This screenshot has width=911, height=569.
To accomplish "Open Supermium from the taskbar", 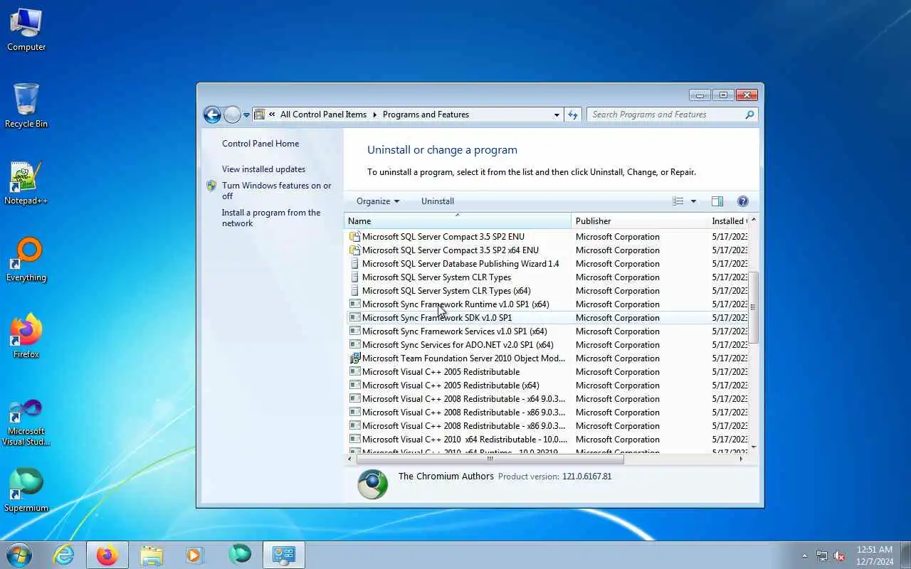I will pyautogui.click(x=240, y=555).
